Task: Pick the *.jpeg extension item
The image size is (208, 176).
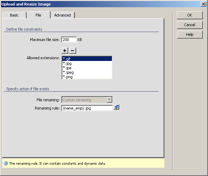Action: (87, 72)
